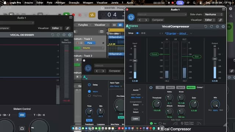Go to next preset in Vocal Compressor window

tap(146, 20)
